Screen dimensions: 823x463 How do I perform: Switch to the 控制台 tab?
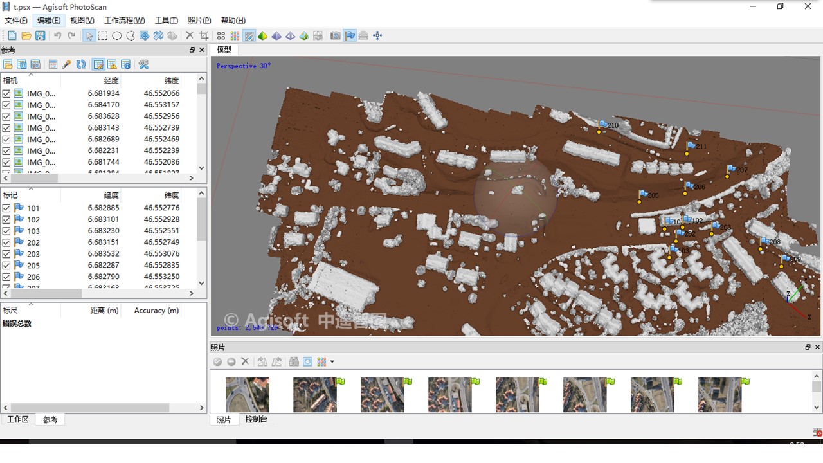pos(256,419)
